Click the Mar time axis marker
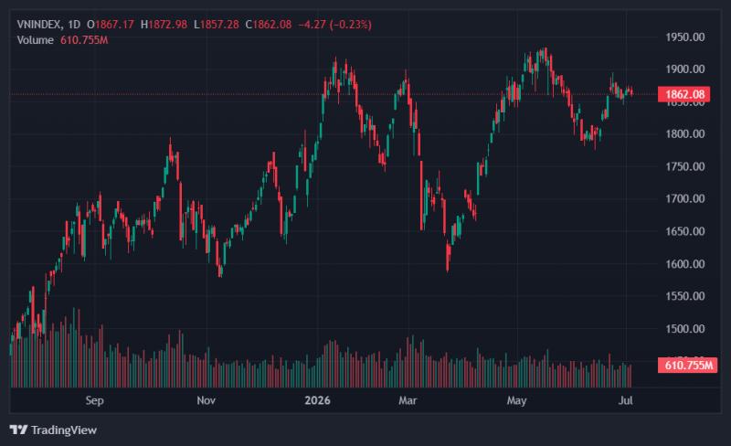Viewport: 731px width, 446px height. pos(408,400)
